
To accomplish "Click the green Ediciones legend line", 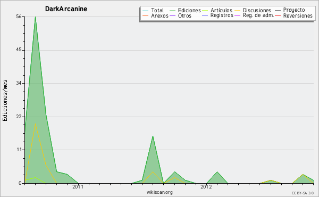I will click(x=172, y=11).
